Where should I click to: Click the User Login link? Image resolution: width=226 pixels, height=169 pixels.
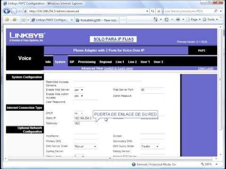206,69
